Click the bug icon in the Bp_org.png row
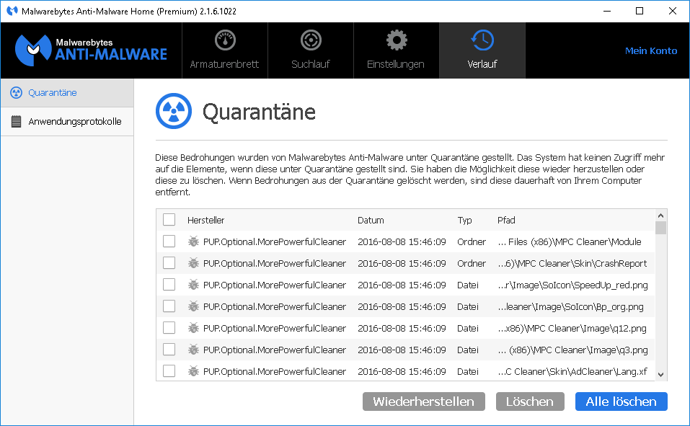The width and height of the screenshot is (690, 426). point(193,306)
